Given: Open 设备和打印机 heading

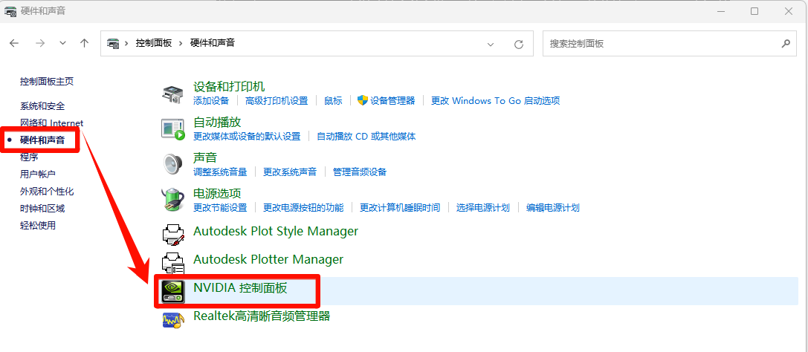Looking at the screenshot, I should tap(229, 86).
